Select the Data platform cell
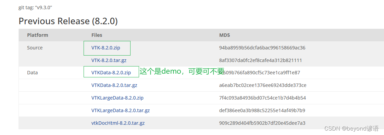This screenshot has width=384, height=135. (32, 73)
